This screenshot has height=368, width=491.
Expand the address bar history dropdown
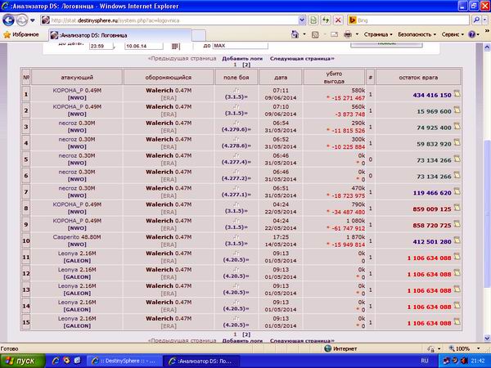pos(302,20)
